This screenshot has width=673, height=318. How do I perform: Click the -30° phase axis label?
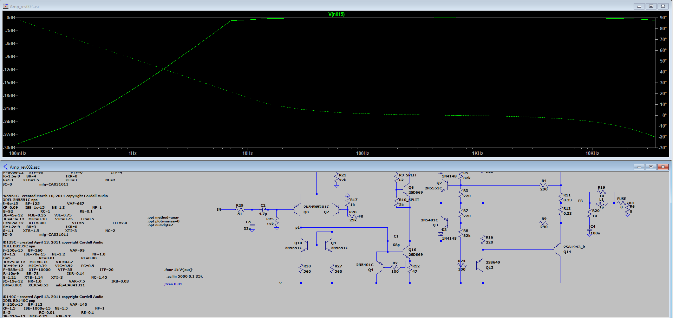[x=662, y=148]
